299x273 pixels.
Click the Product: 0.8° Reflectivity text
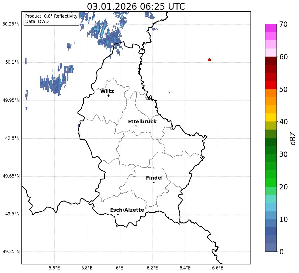pos(51,16)
